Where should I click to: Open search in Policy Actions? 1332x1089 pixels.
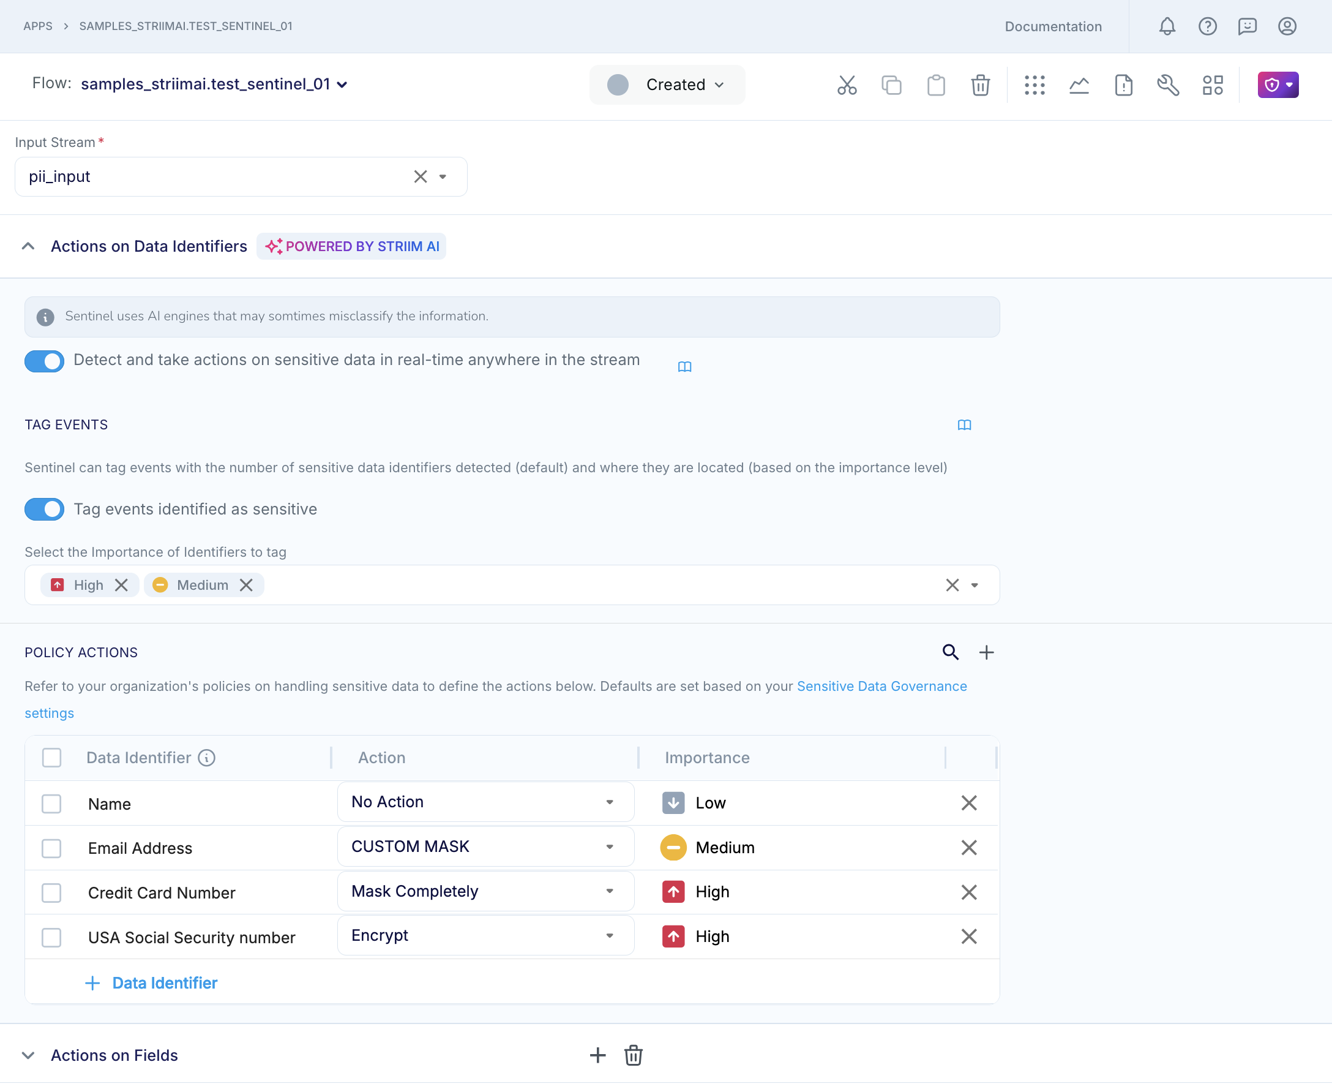950,652
